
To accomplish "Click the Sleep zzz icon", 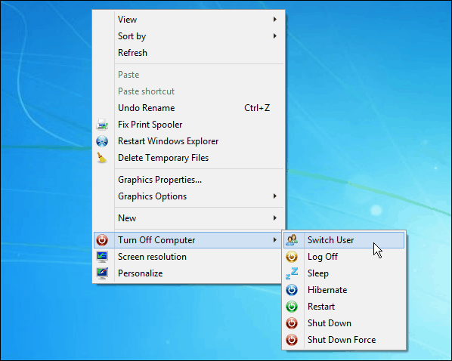I will pyautogui.click(x=292, y=273).
